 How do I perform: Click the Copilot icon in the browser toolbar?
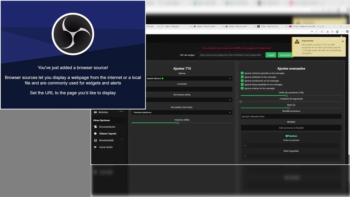[x=347, y=31]
